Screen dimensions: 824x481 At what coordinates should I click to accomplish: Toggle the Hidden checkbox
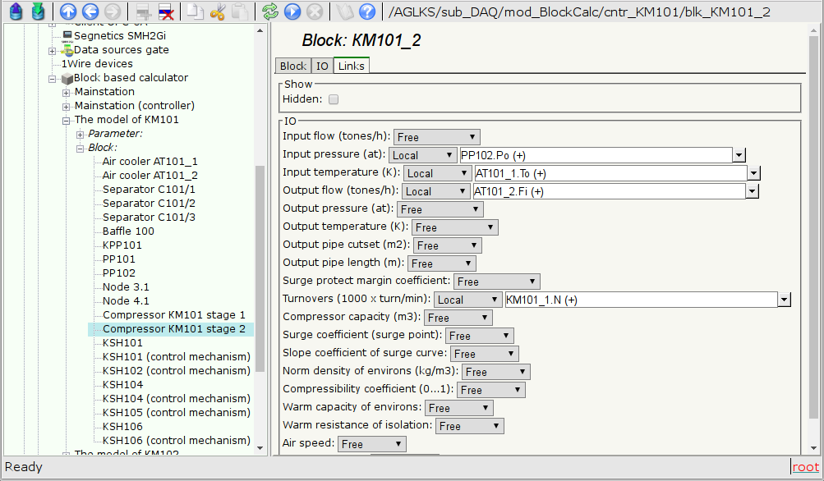pyautogui.click(x=334, y=99)
